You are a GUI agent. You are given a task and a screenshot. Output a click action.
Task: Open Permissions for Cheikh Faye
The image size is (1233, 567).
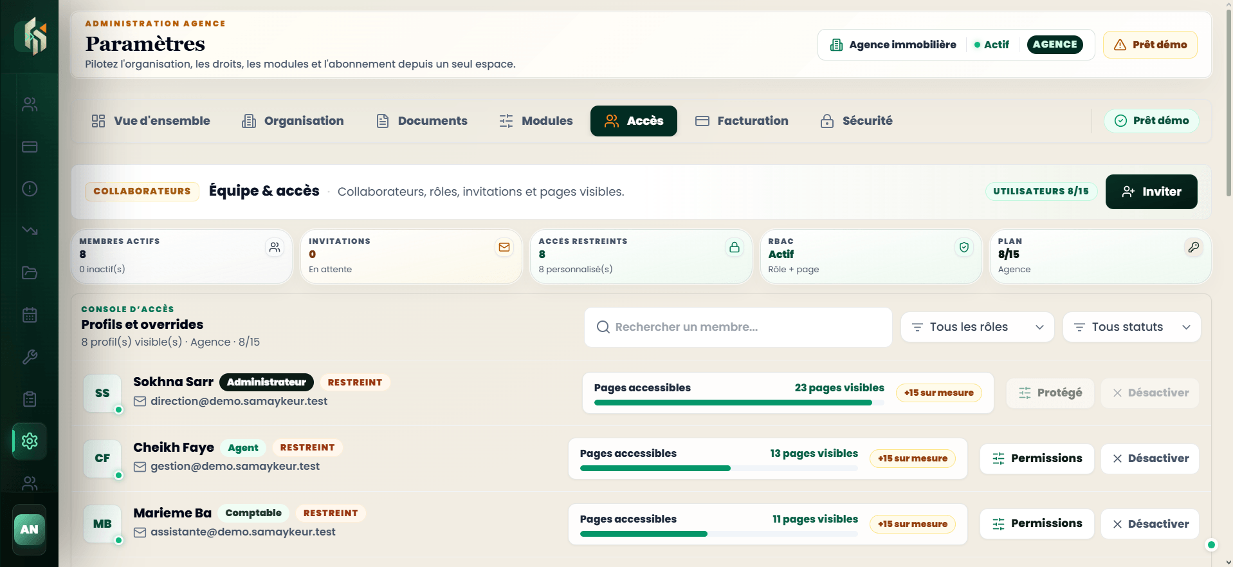coord(1037,459)
